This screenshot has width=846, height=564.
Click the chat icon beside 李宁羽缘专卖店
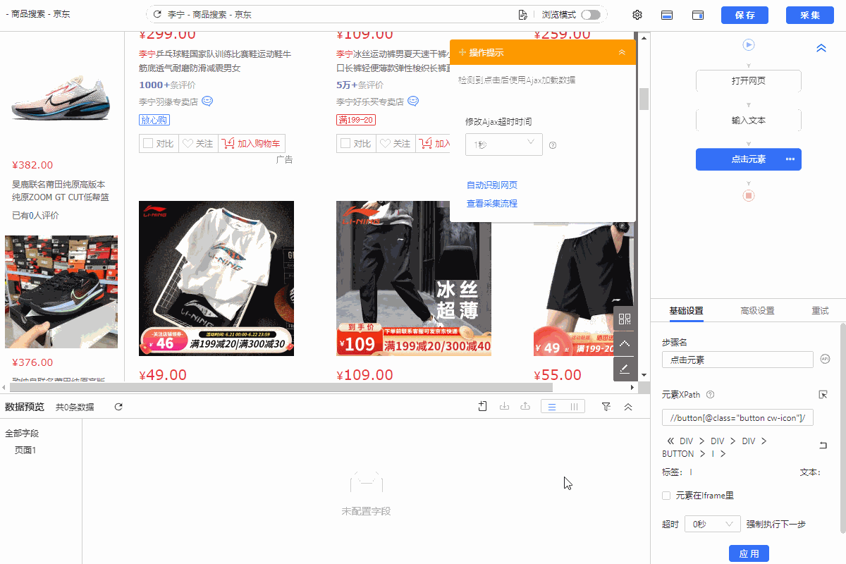coord(207,102)
